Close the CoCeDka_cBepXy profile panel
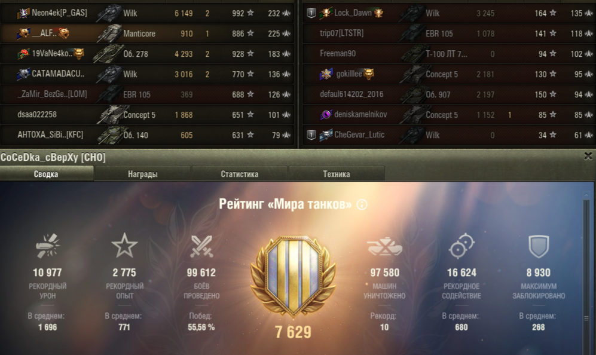Image resolution: width=596 pixels, height=355 pixels. click(x=588, y=156)
